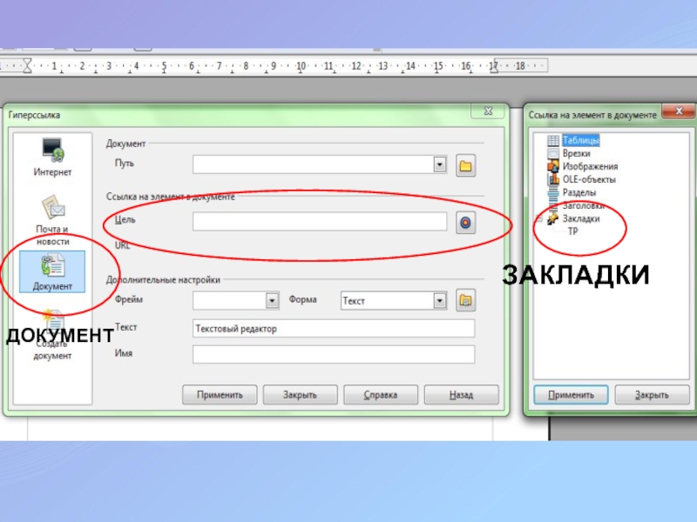This screenshot has width=697, height=522.
Task: Click the Текст field containing Текстовый редактор
Action: [334, 329]
